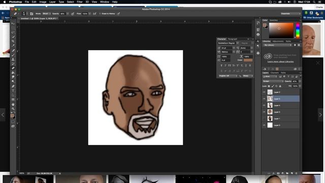The image size is (325, 183).
Task: Open layer Kind filter dropdown
Action: 270,77
